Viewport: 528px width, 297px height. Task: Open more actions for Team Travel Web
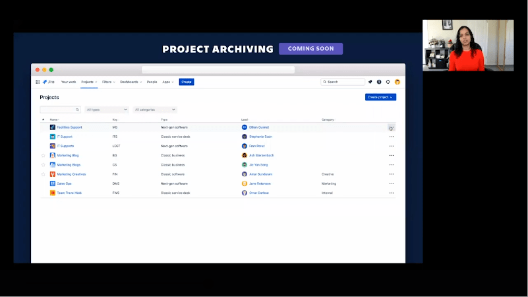pyautogui.click(x=392, y=193)
